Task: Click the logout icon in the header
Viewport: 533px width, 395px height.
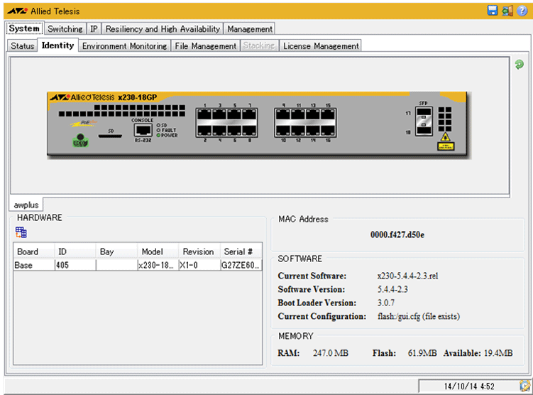Action: pos(507,11)
